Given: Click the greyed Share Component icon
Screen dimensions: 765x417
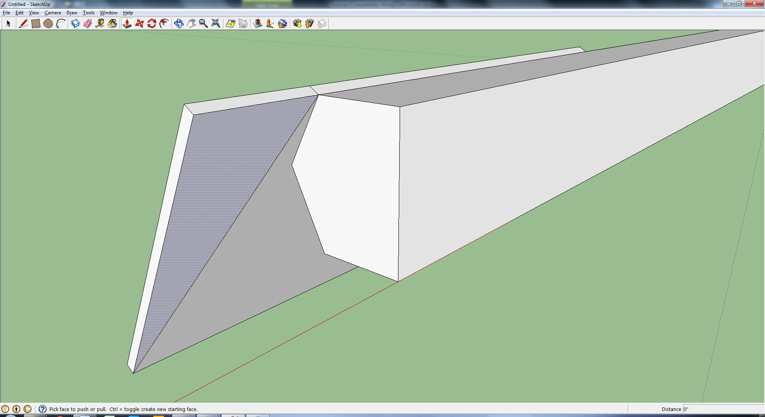Looking at the screenshot, I should point(322,23).
